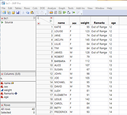Screen dimensions: 127x115
Task: Open a file with the folder icon
Action: pos(13,12)
